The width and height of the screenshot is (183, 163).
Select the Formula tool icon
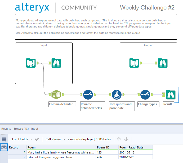click(x=117, y=95)
